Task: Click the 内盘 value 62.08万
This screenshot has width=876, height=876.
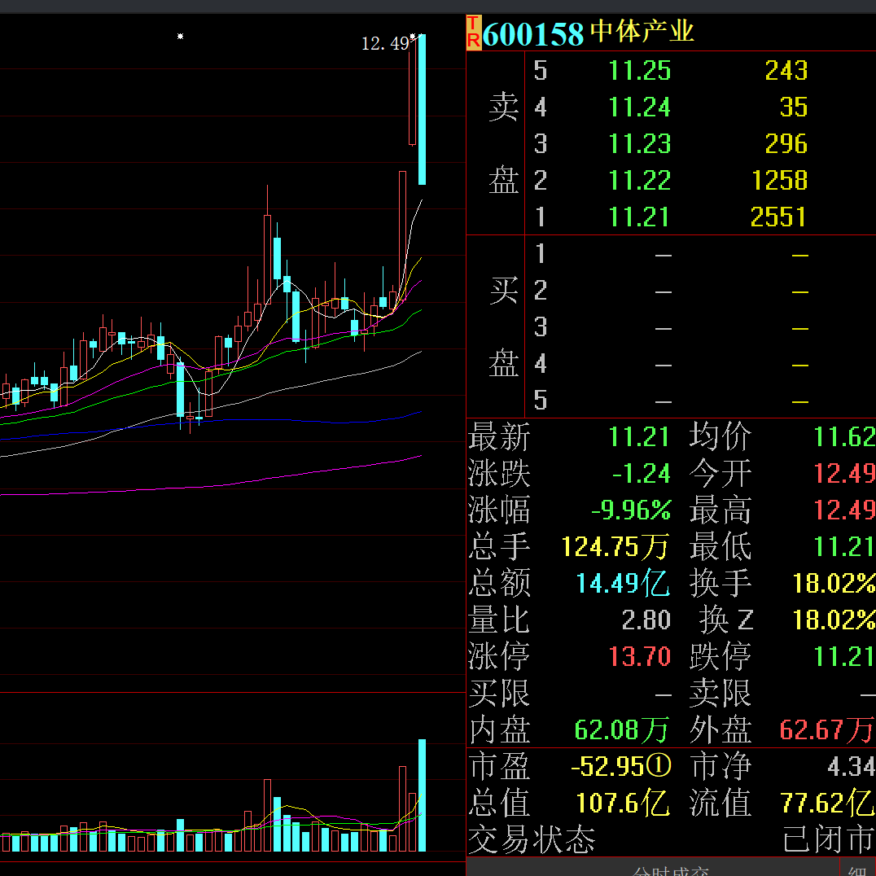Action: click(622, 730)
